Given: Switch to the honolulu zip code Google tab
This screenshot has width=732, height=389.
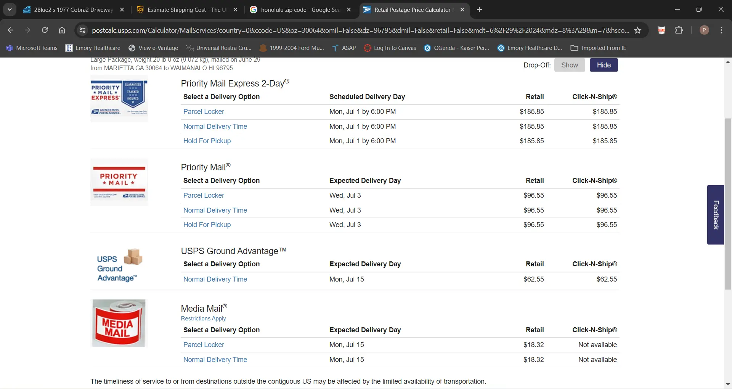Looking at the screenshot, I should click(300, 10).
